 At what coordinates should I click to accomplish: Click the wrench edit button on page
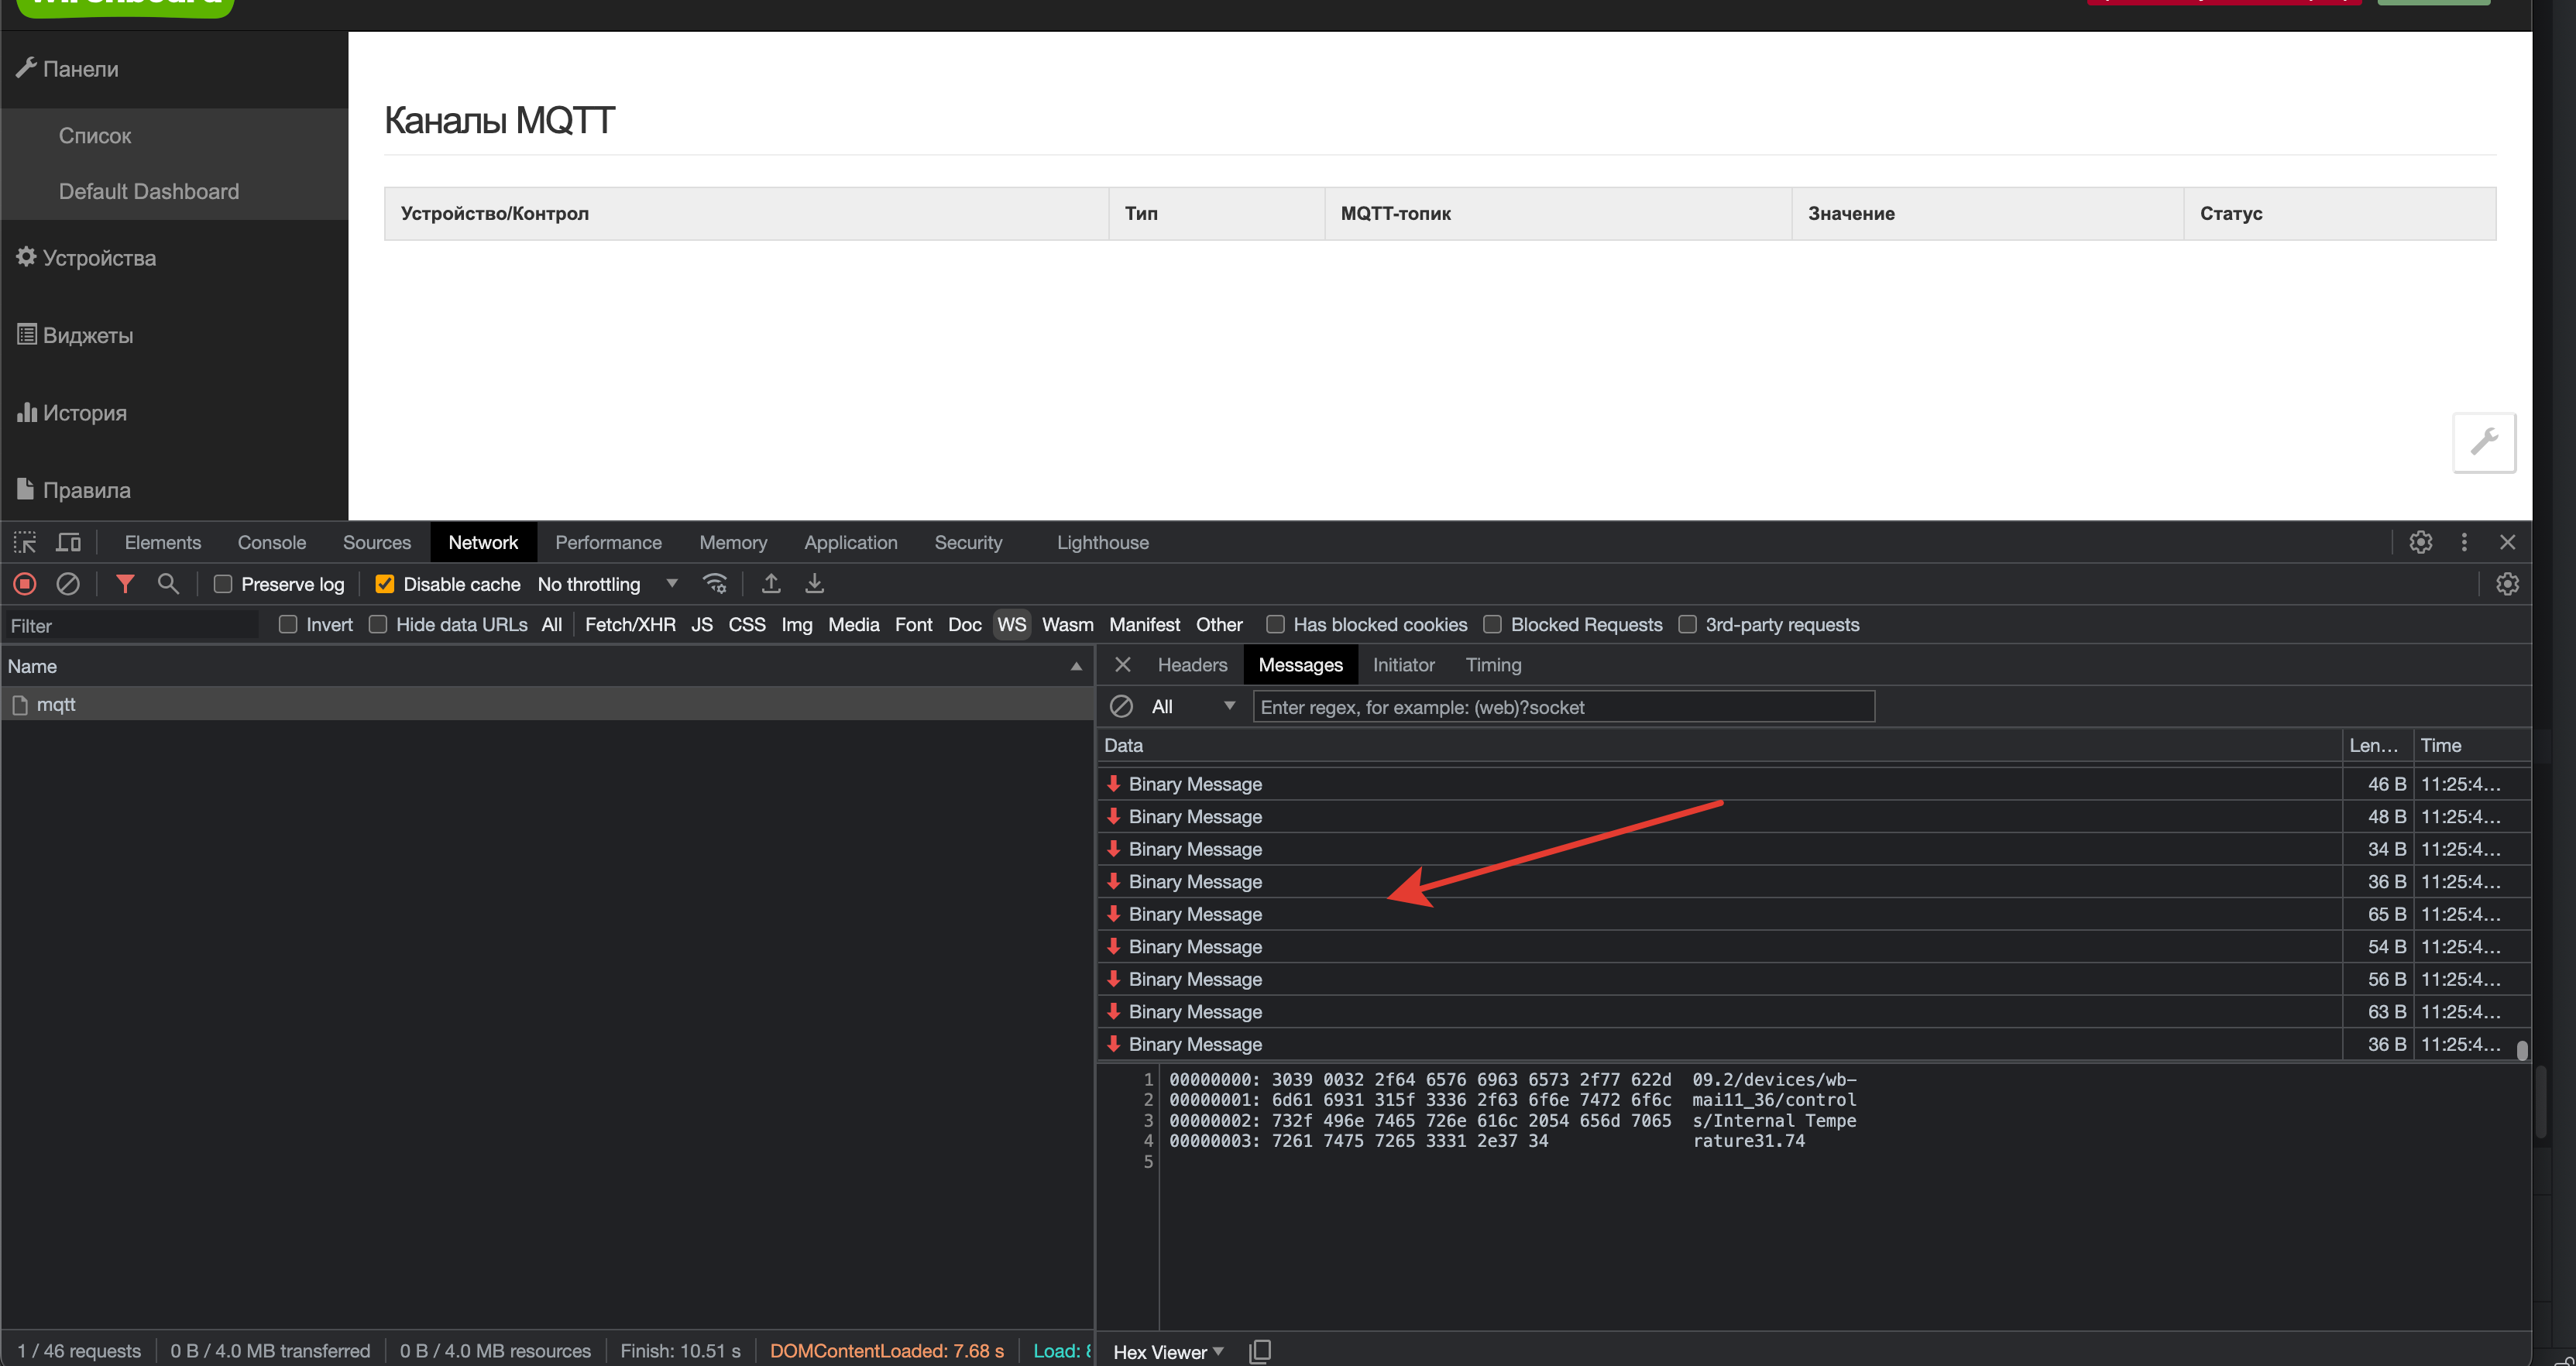click(2485, 442)
